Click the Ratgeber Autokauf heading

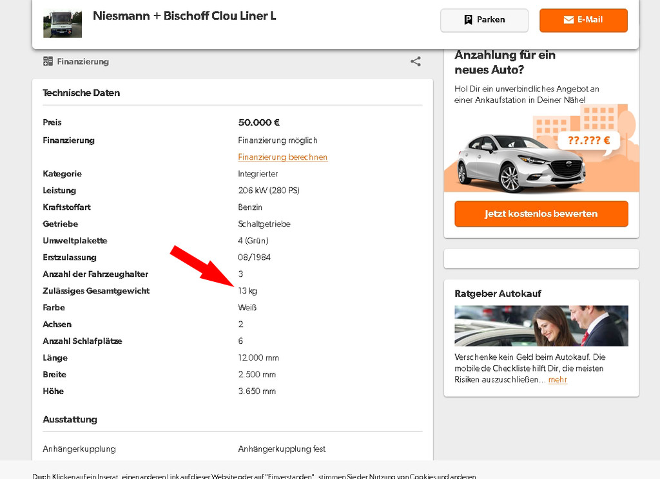[498, 294]
